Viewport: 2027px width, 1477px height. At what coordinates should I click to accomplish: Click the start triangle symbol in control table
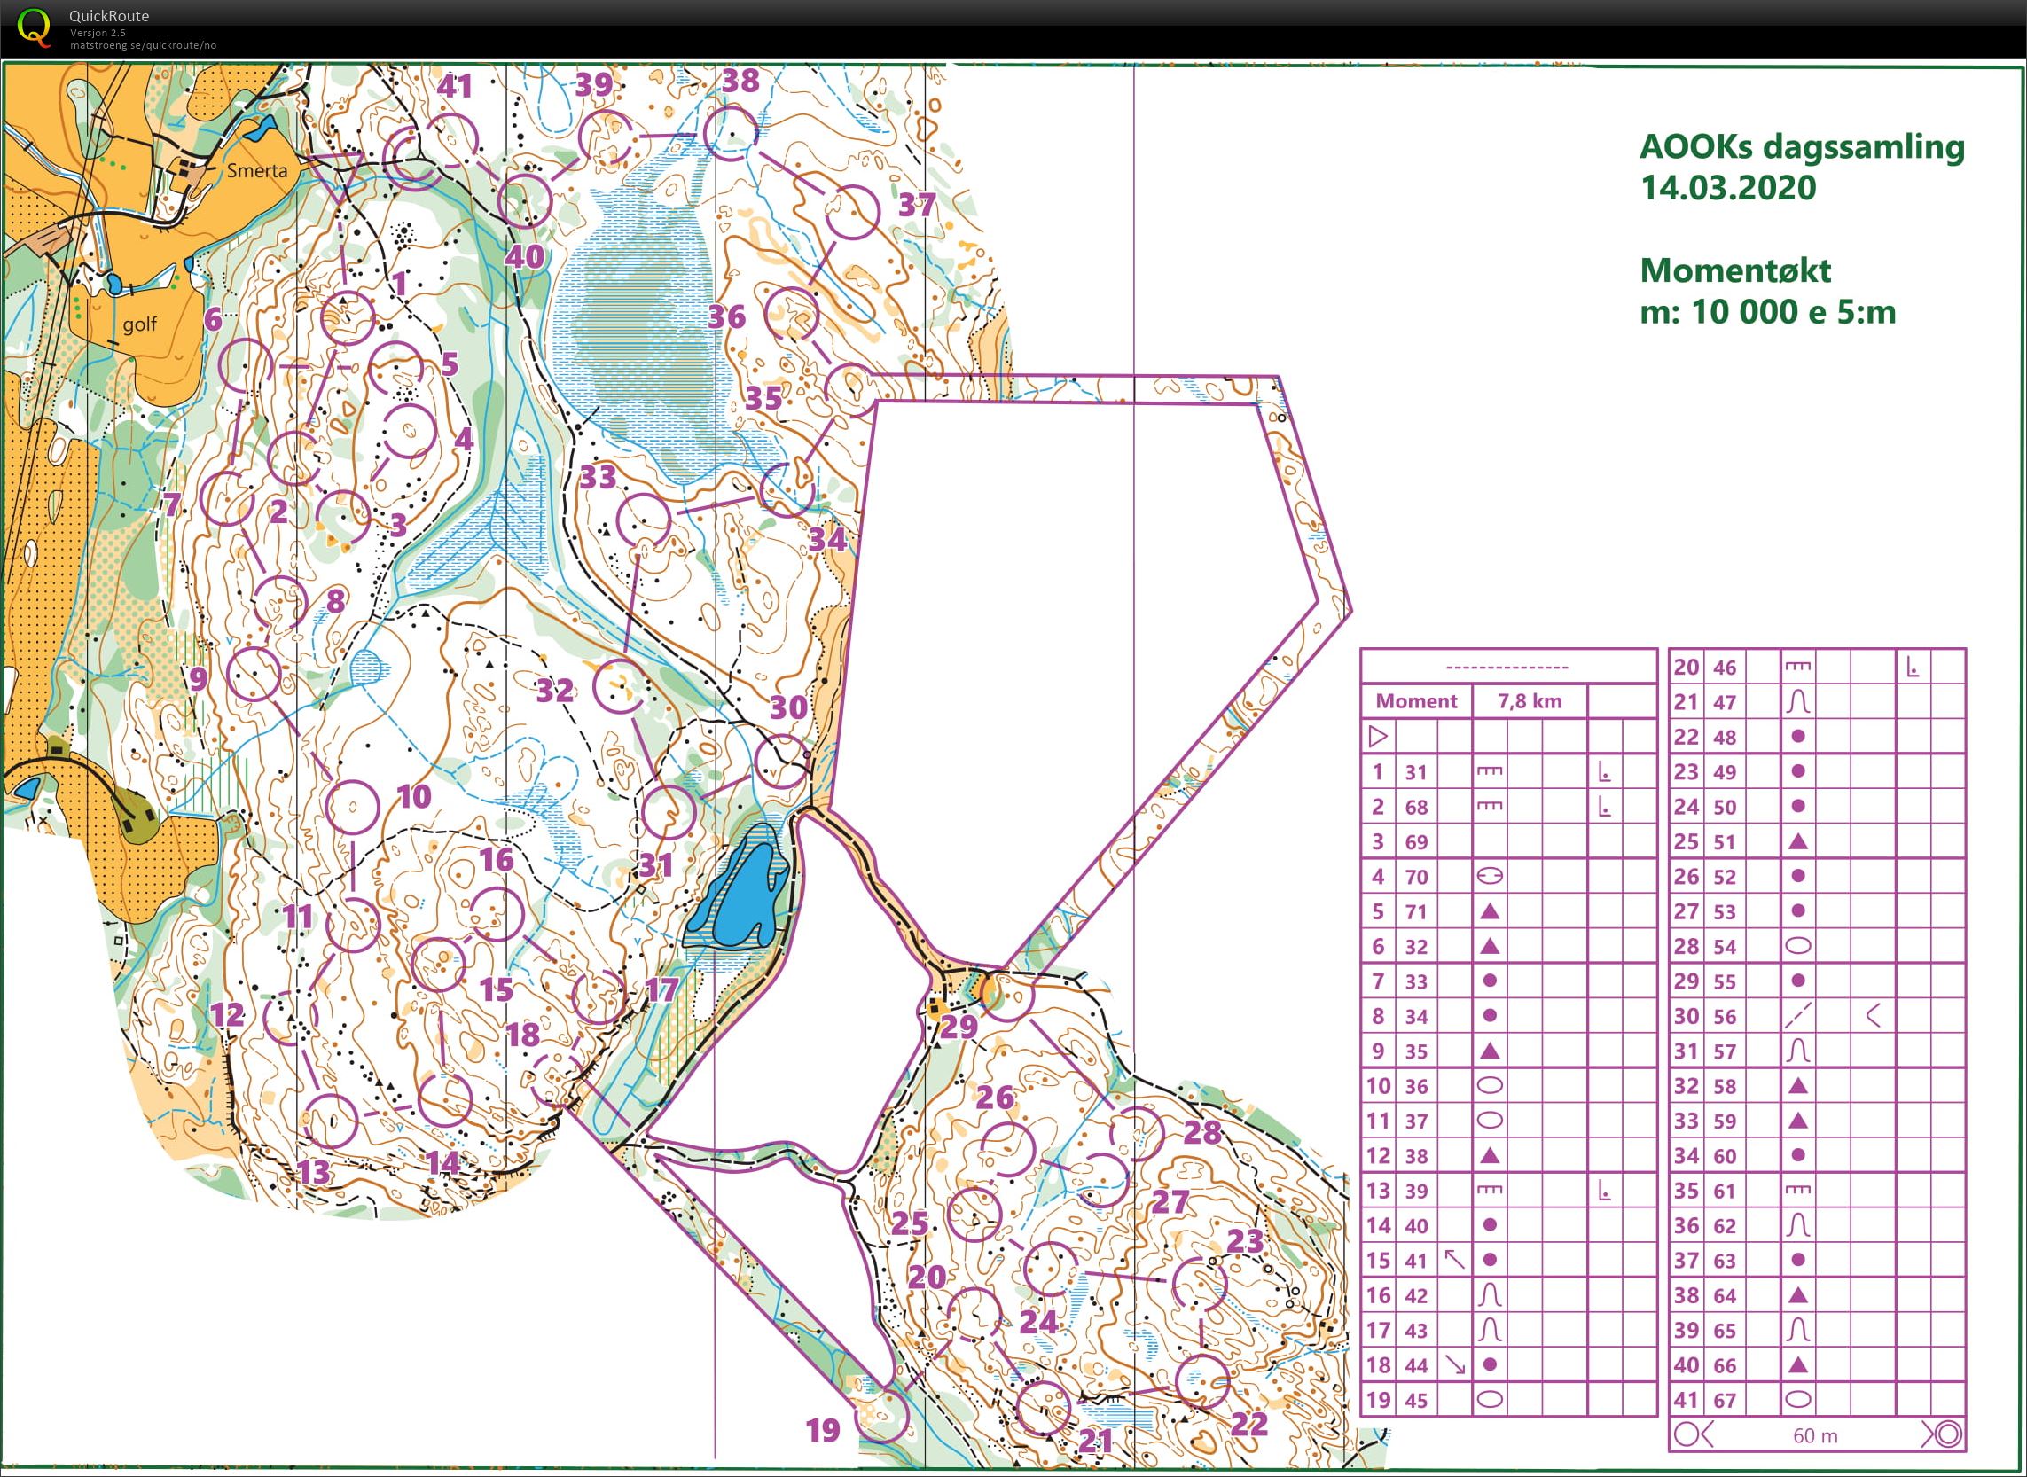pos(1378,737)
